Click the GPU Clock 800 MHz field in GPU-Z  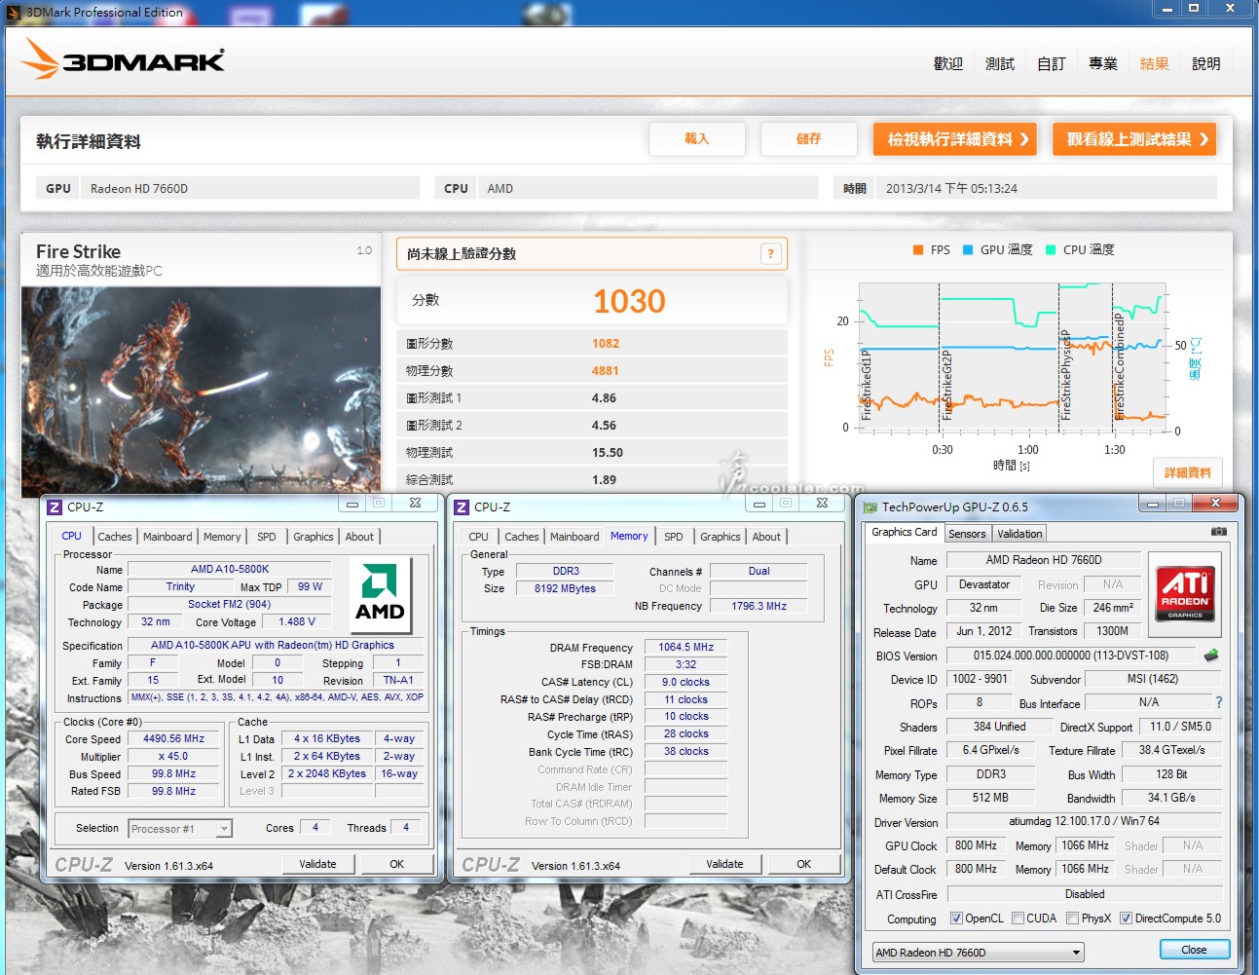click(x=976, y=845)
